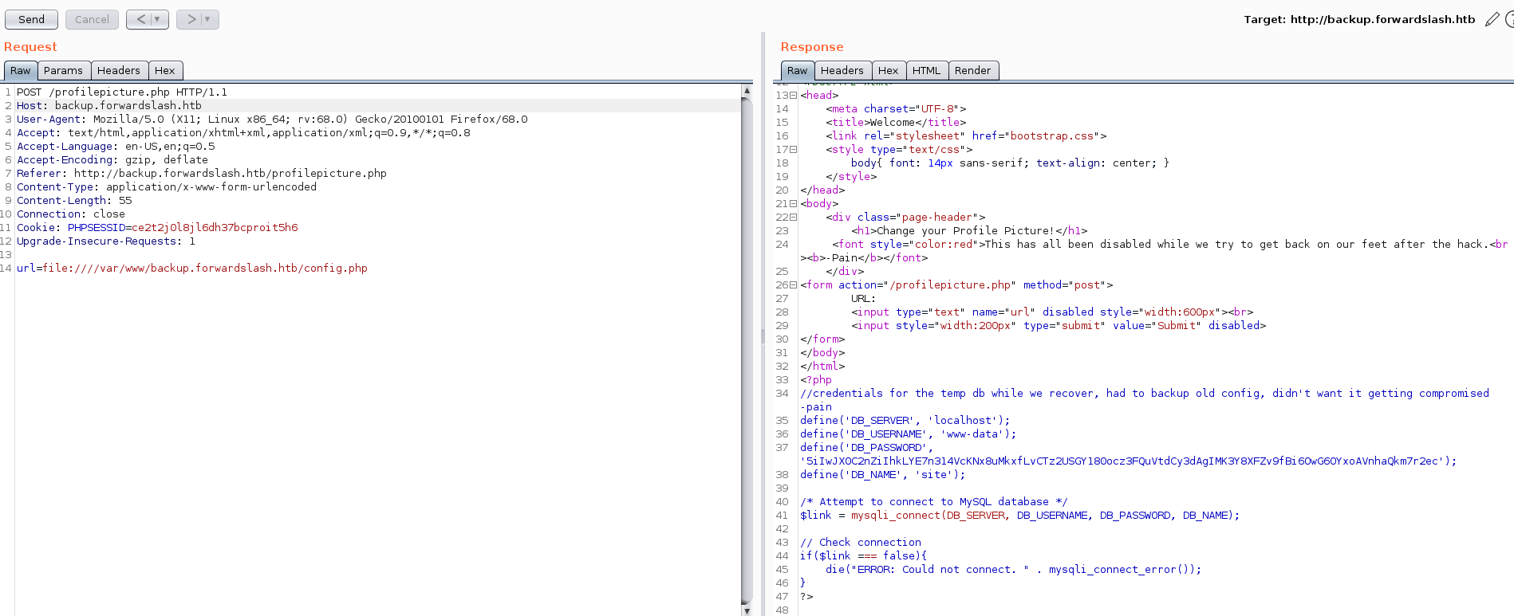View the Request Hex tab
The height and width of the screenshot is (616, 1514).
point(165,70)
